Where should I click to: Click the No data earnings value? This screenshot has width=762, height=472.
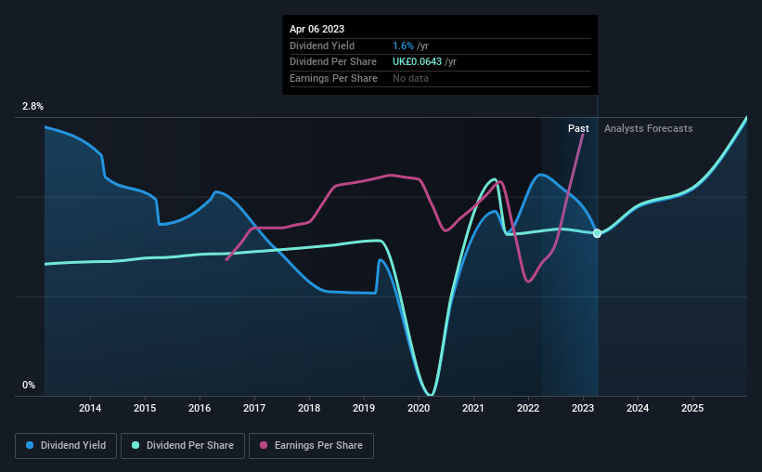click(x=410, y=78)
